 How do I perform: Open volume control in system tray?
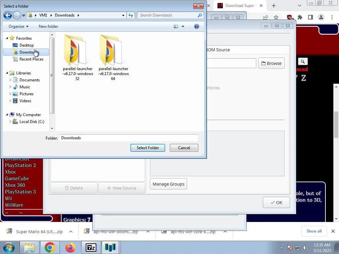[306, 248]
